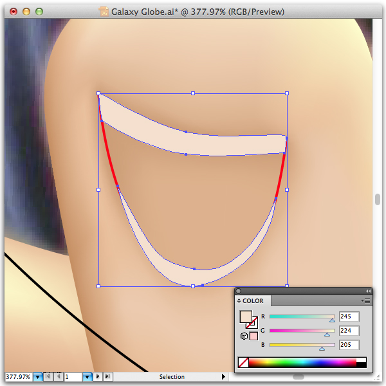Screen dimensions: 386x386
Task: Click the middle-left bounding box handle
Action: pyautogui.click(x=98, y=190)
